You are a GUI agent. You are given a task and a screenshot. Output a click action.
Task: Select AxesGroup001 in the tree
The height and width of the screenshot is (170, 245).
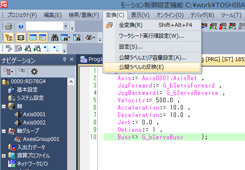(41, 139)
